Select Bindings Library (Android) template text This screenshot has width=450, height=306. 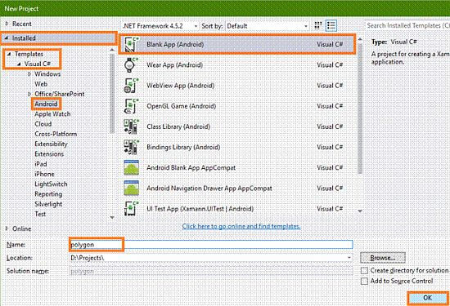pos(183,147)
